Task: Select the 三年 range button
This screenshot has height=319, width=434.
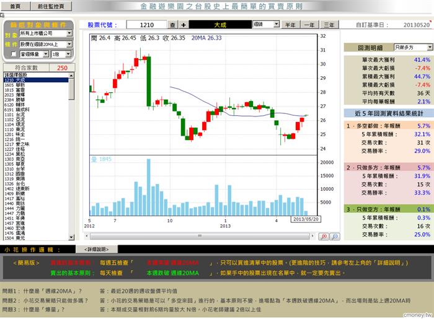Action: 329,25
